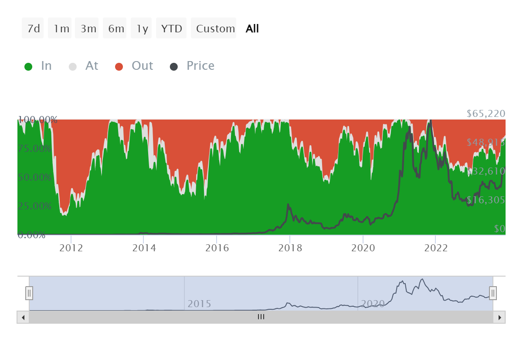
Task: Select the YTD time range
Action: (x=171, y=28)
